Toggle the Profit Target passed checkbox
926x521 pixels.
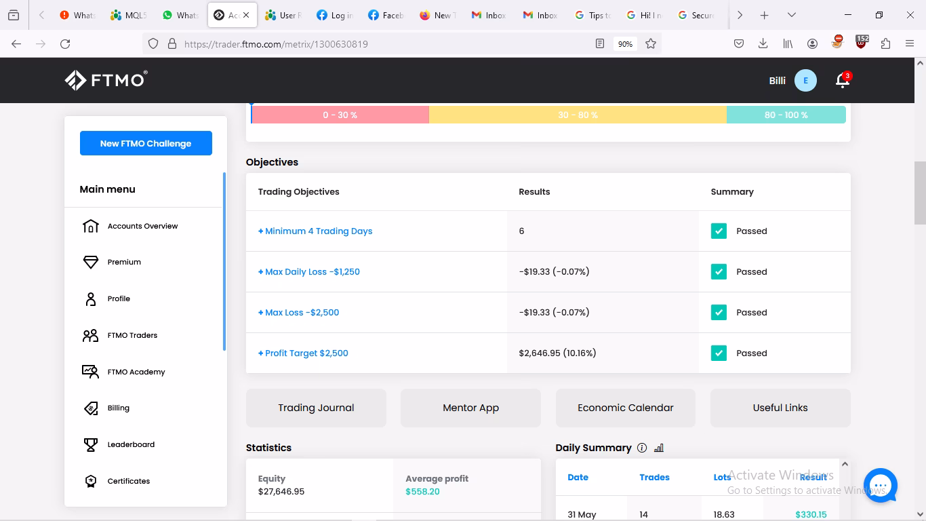pyautogui.click(x=719, y=353)
